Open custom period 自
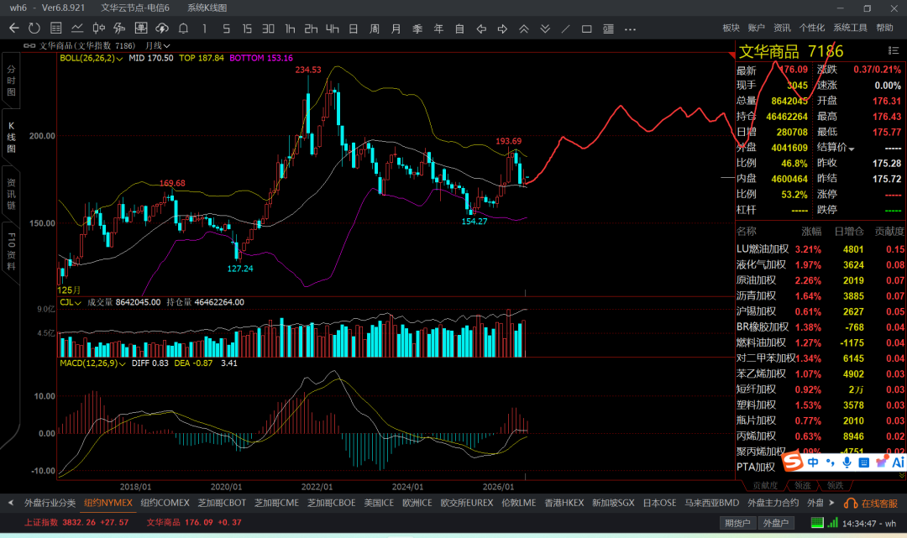Viewport: 907px width, 538px height. (460, 29)
